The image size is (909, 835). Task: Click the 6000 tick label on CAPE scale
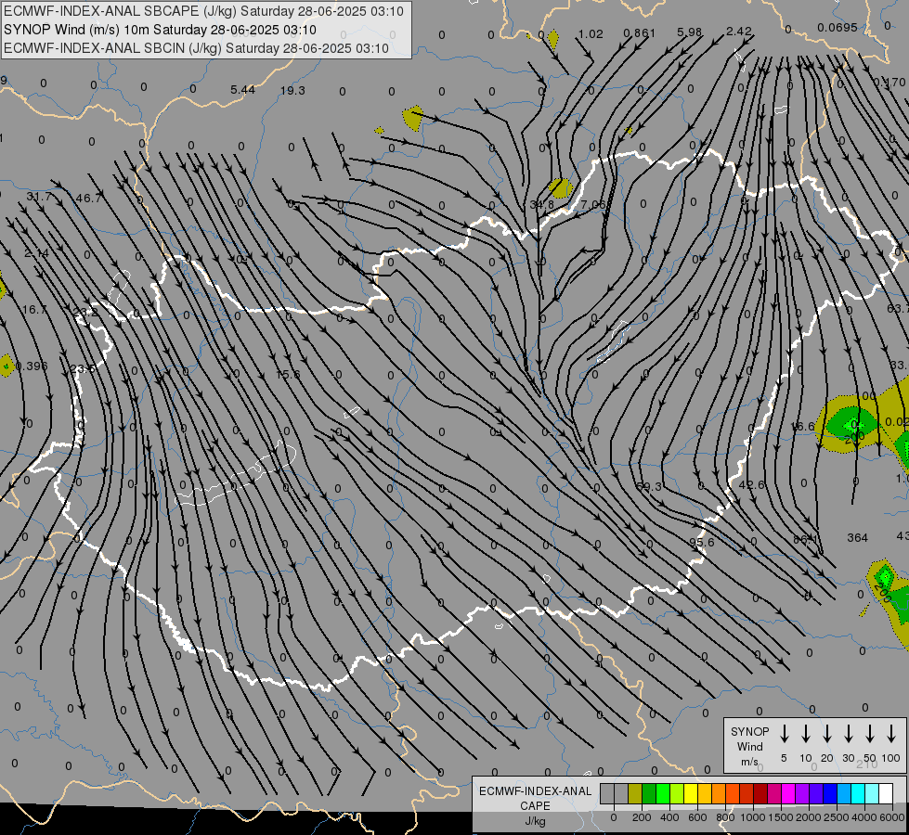[892, 817]
